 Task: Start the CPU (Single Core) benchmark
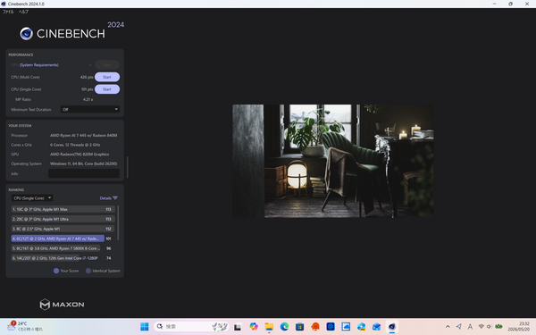coord(107,89)
